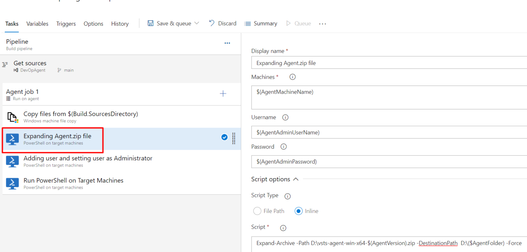This screenshot has height=252, width=527.
Task: Click the info icon beside Script Type
Action: pos(287,196)
